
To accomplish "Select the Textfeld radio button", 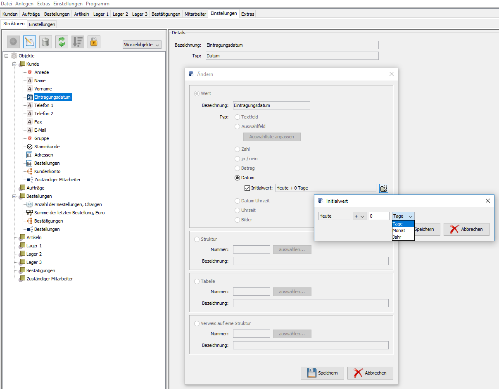I will (x=238, y=117).
